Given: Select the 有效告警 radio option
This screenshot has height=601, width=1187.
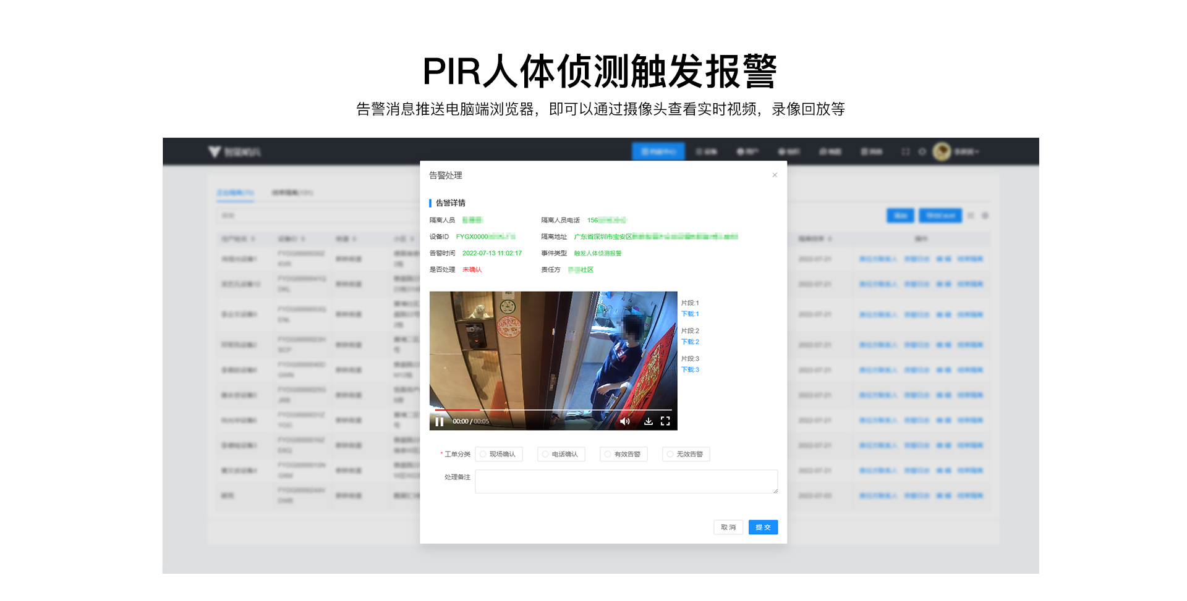Looking at the screenshot, I should coord(624,454).
